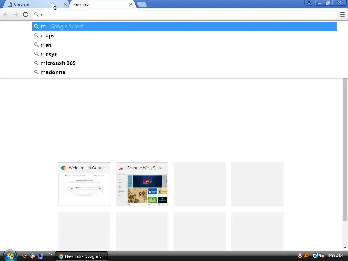
Task: Click the 6:00 AM clock
Action: pyautogui.click(x=335, y=256)
